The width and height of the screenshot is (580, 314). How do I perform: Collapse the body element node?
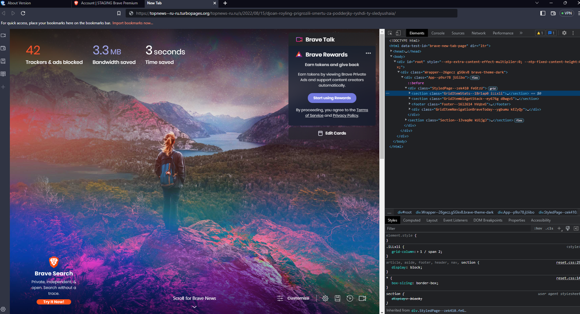click(391, 56)
